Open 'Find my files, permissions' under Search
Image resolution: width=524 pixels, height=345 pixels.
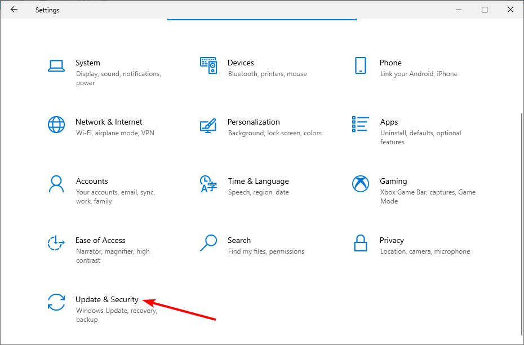click(266, 251)
